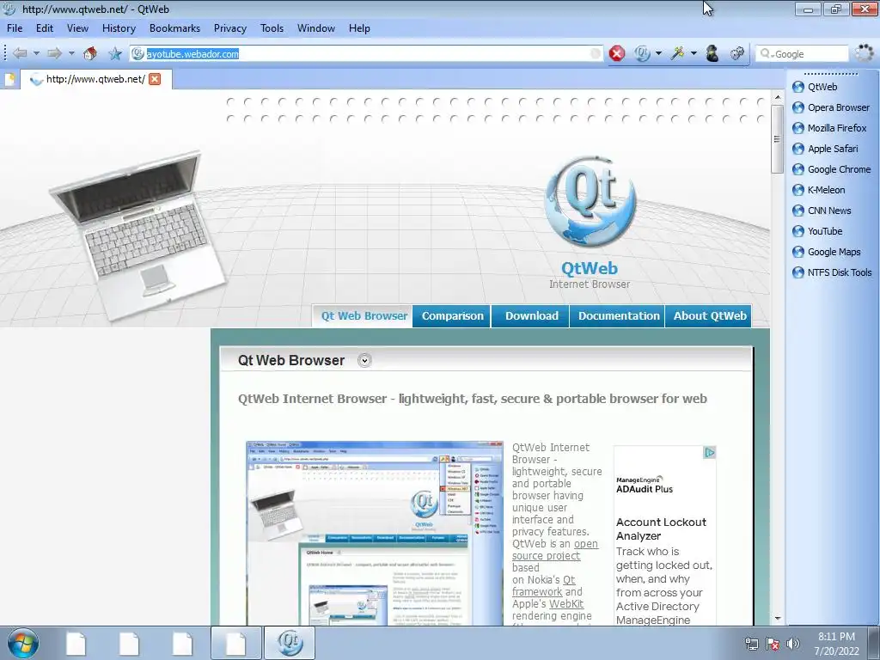Open the Forward history dropdown arrow
Screen dimensions: 880x660
[71, 53]
